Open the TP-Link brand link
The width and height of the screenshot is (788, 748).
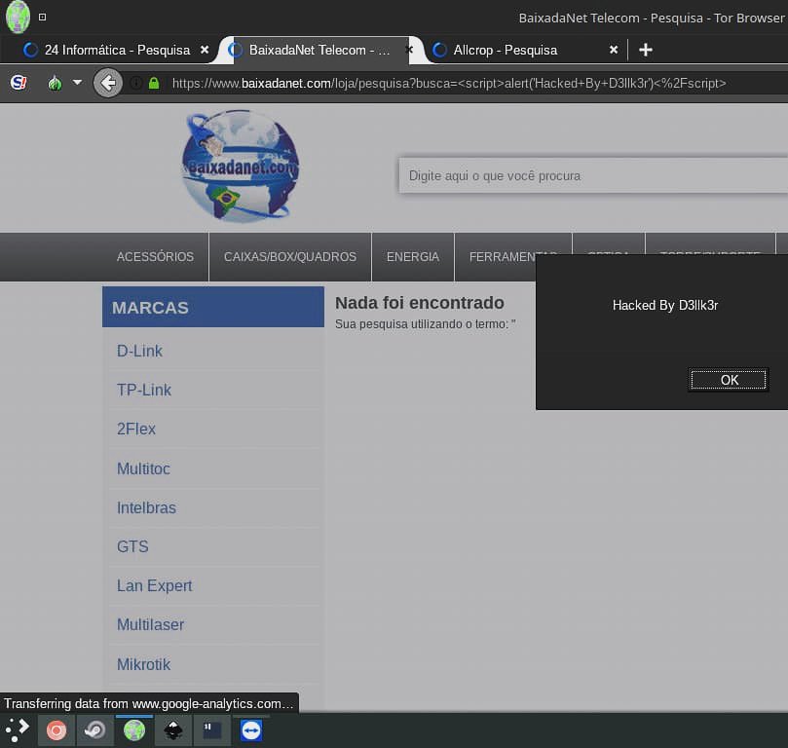144,390
